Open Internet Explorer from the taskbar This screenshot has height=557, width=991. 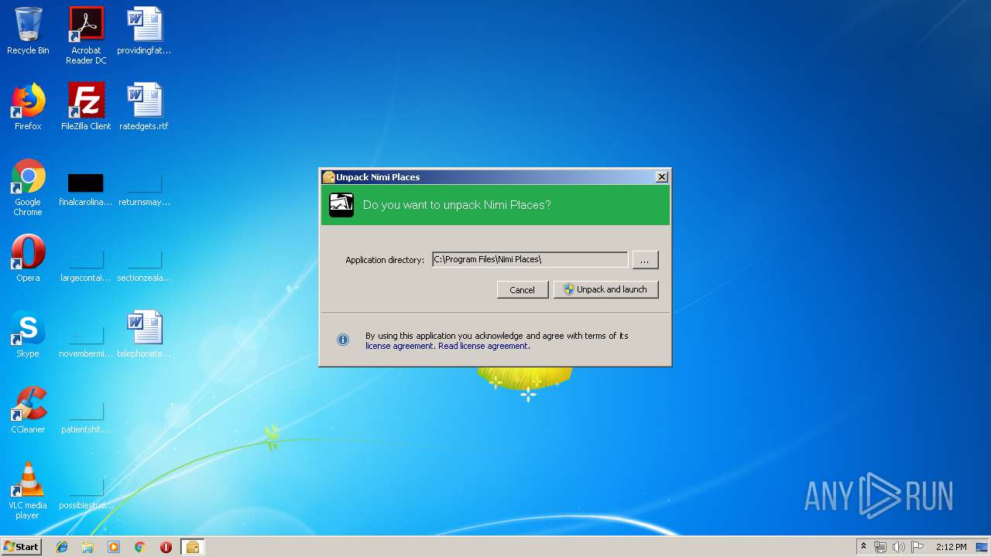point(62,547)
